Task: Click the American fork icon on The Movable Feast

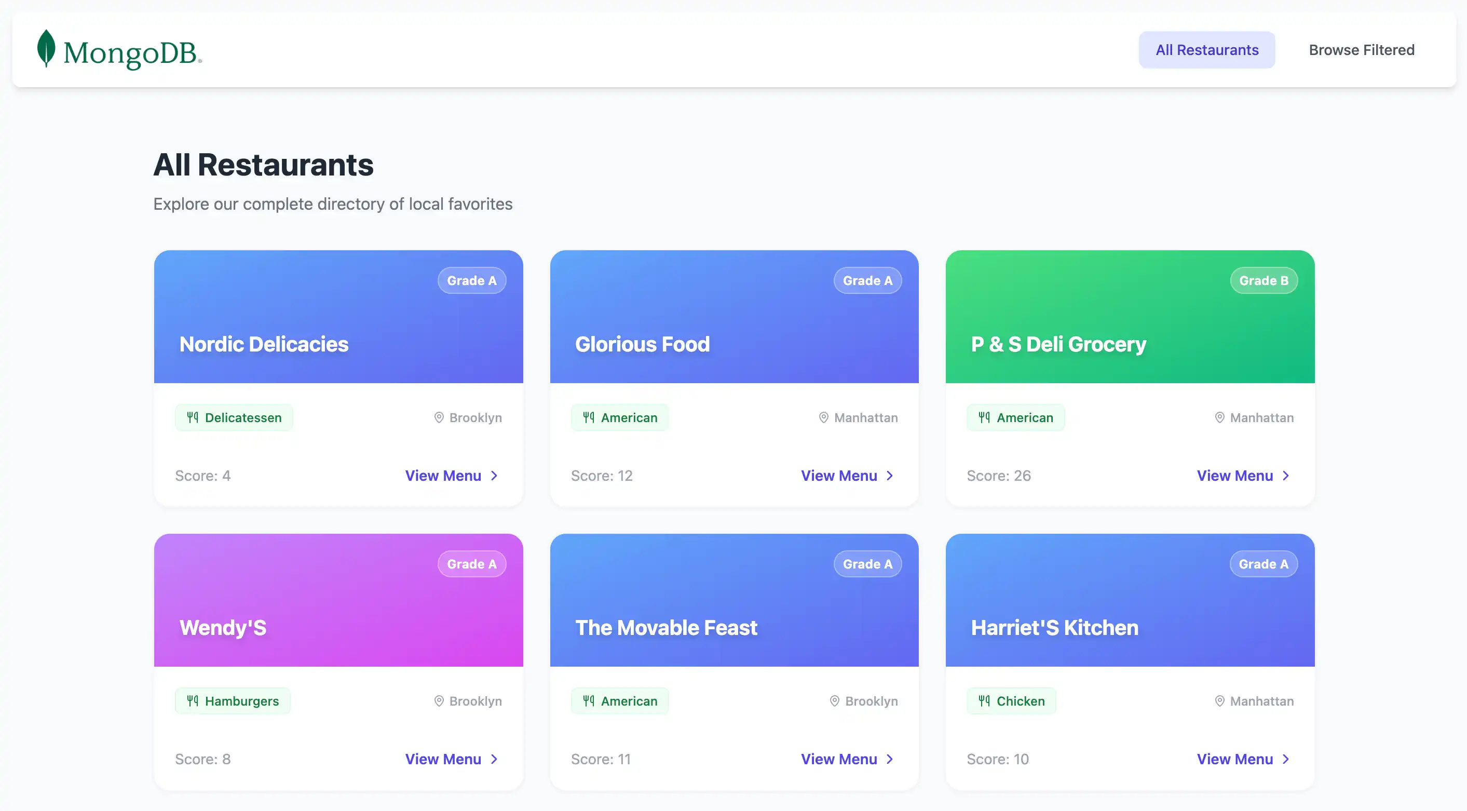Action: (589, 700)
